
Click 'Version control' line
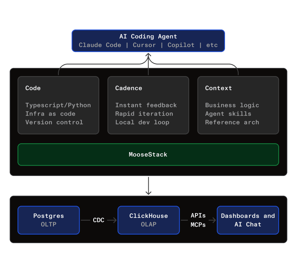pos(54,122)
